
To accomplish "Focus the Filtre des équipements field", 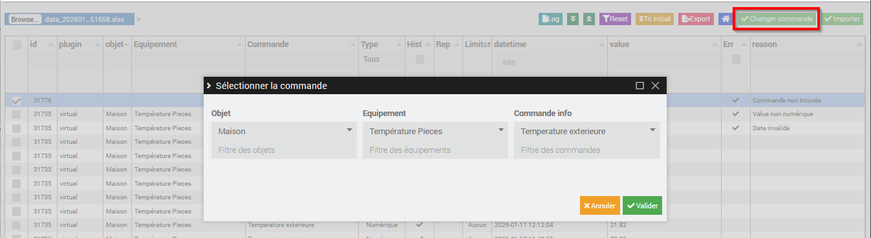I will (x=435, y=150).
